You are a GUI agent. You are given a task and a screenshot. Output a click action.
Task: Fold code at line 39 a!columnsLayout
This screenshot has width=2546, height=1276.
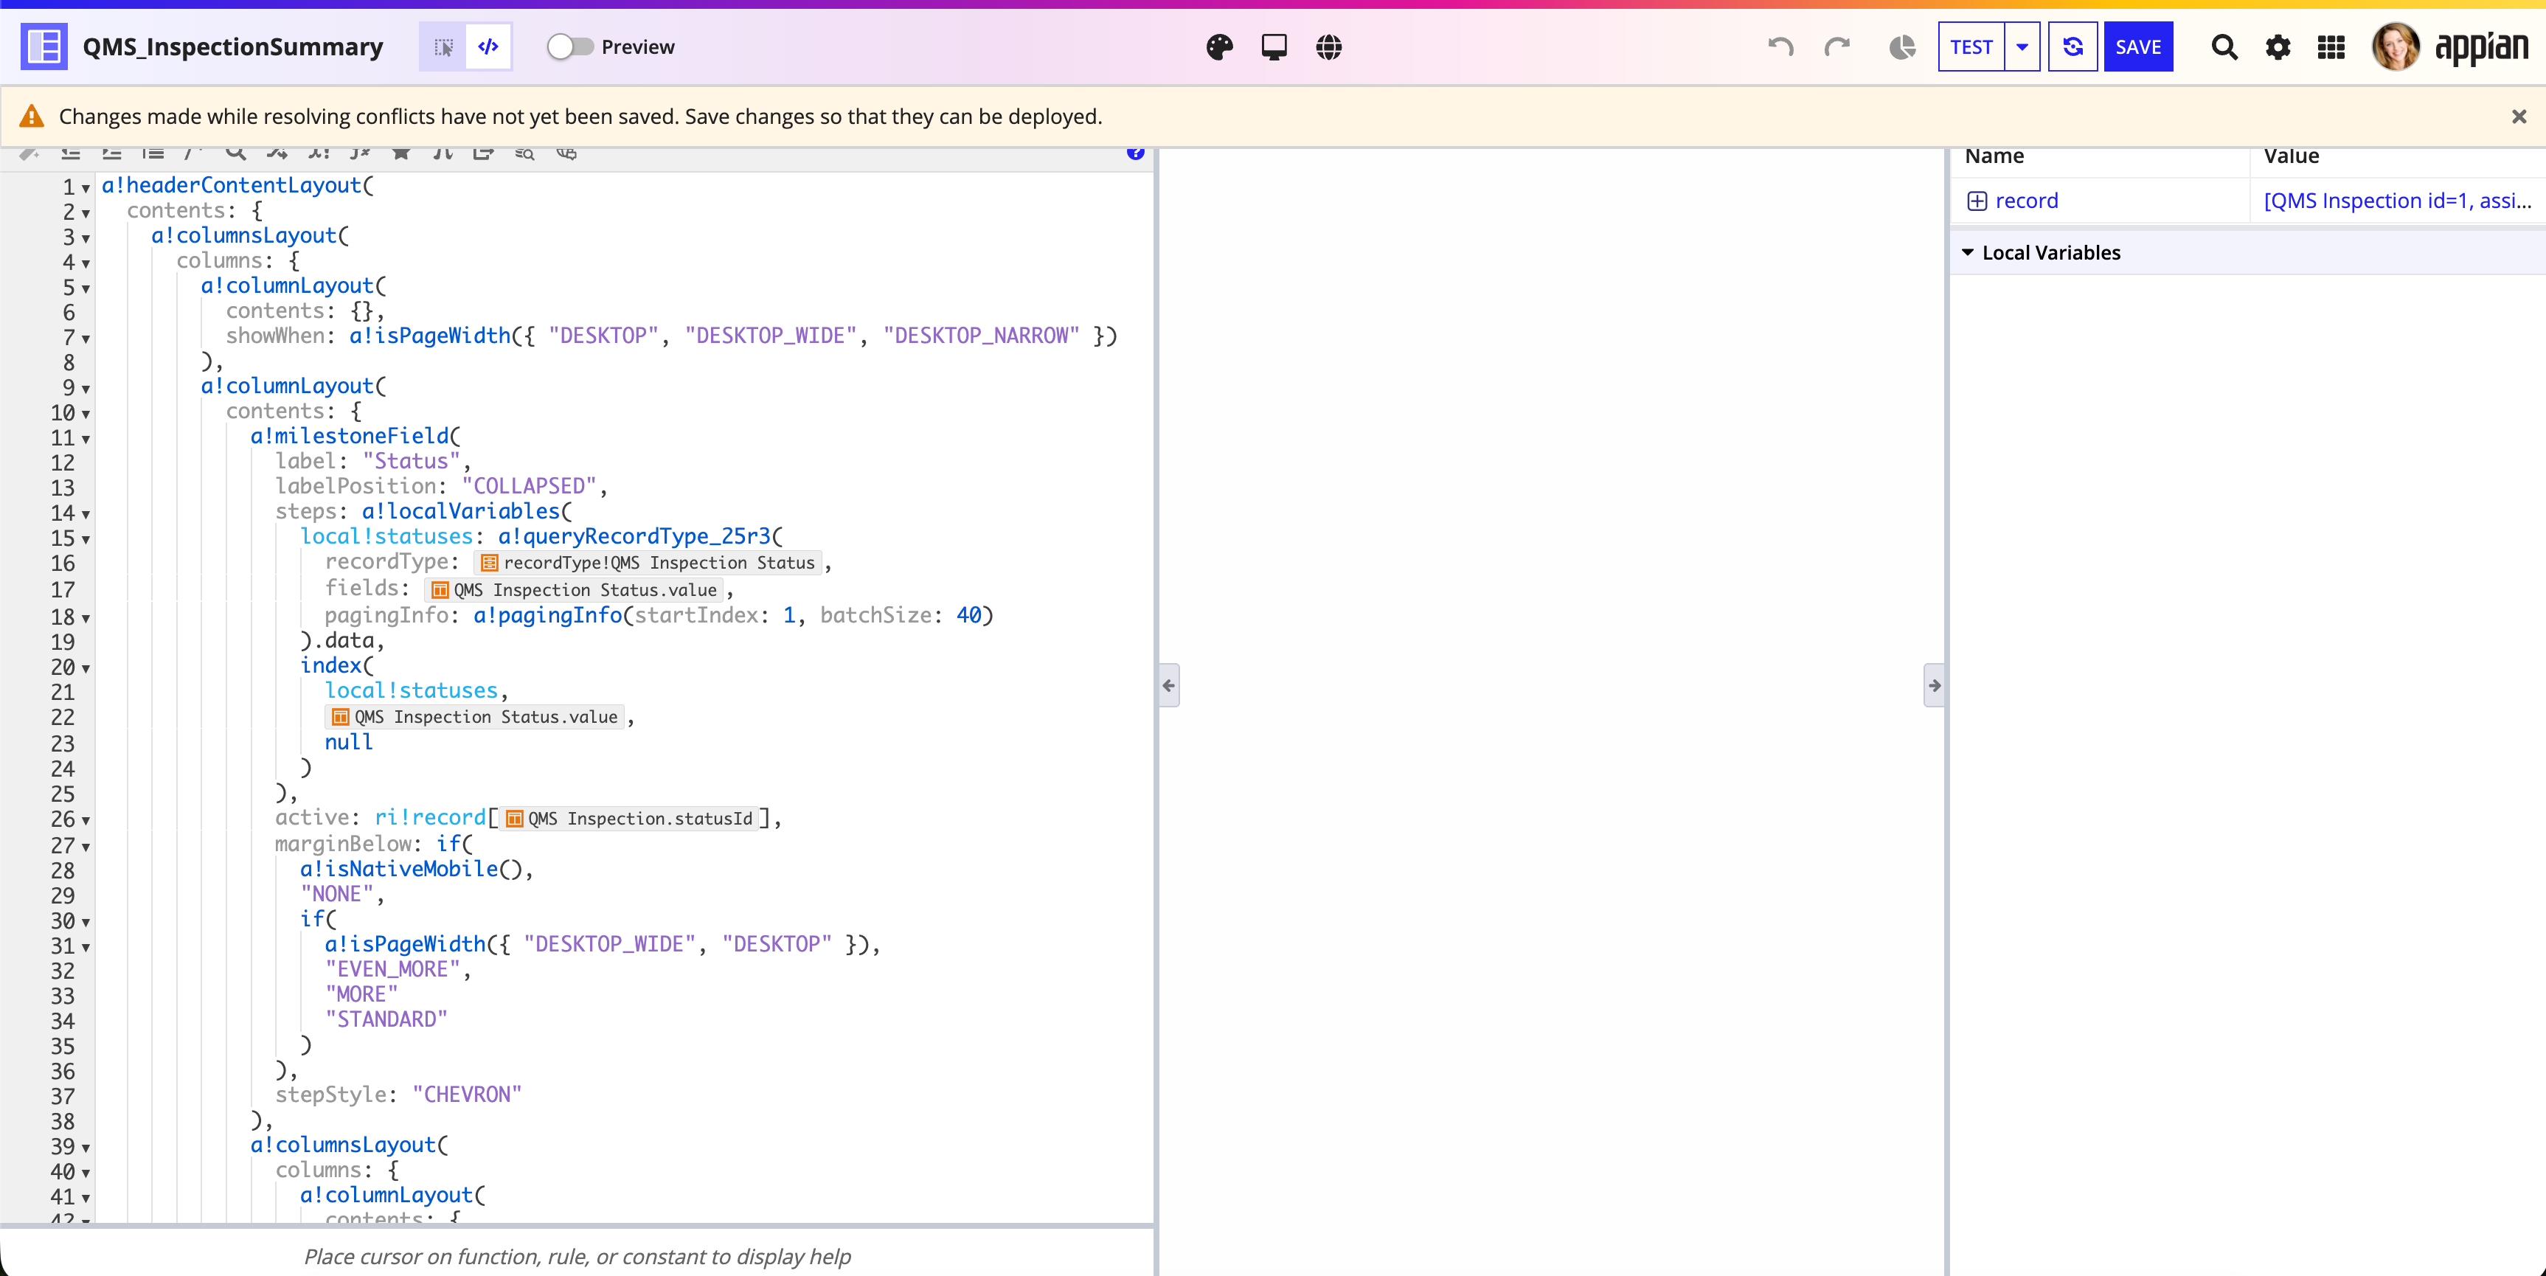pyautogui.click(x=86, y=1148)
